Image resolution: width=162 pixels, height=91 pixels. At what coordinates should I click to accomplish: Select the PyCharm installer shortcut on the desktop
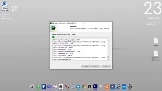pyautogui.click(x=5, y=6)
